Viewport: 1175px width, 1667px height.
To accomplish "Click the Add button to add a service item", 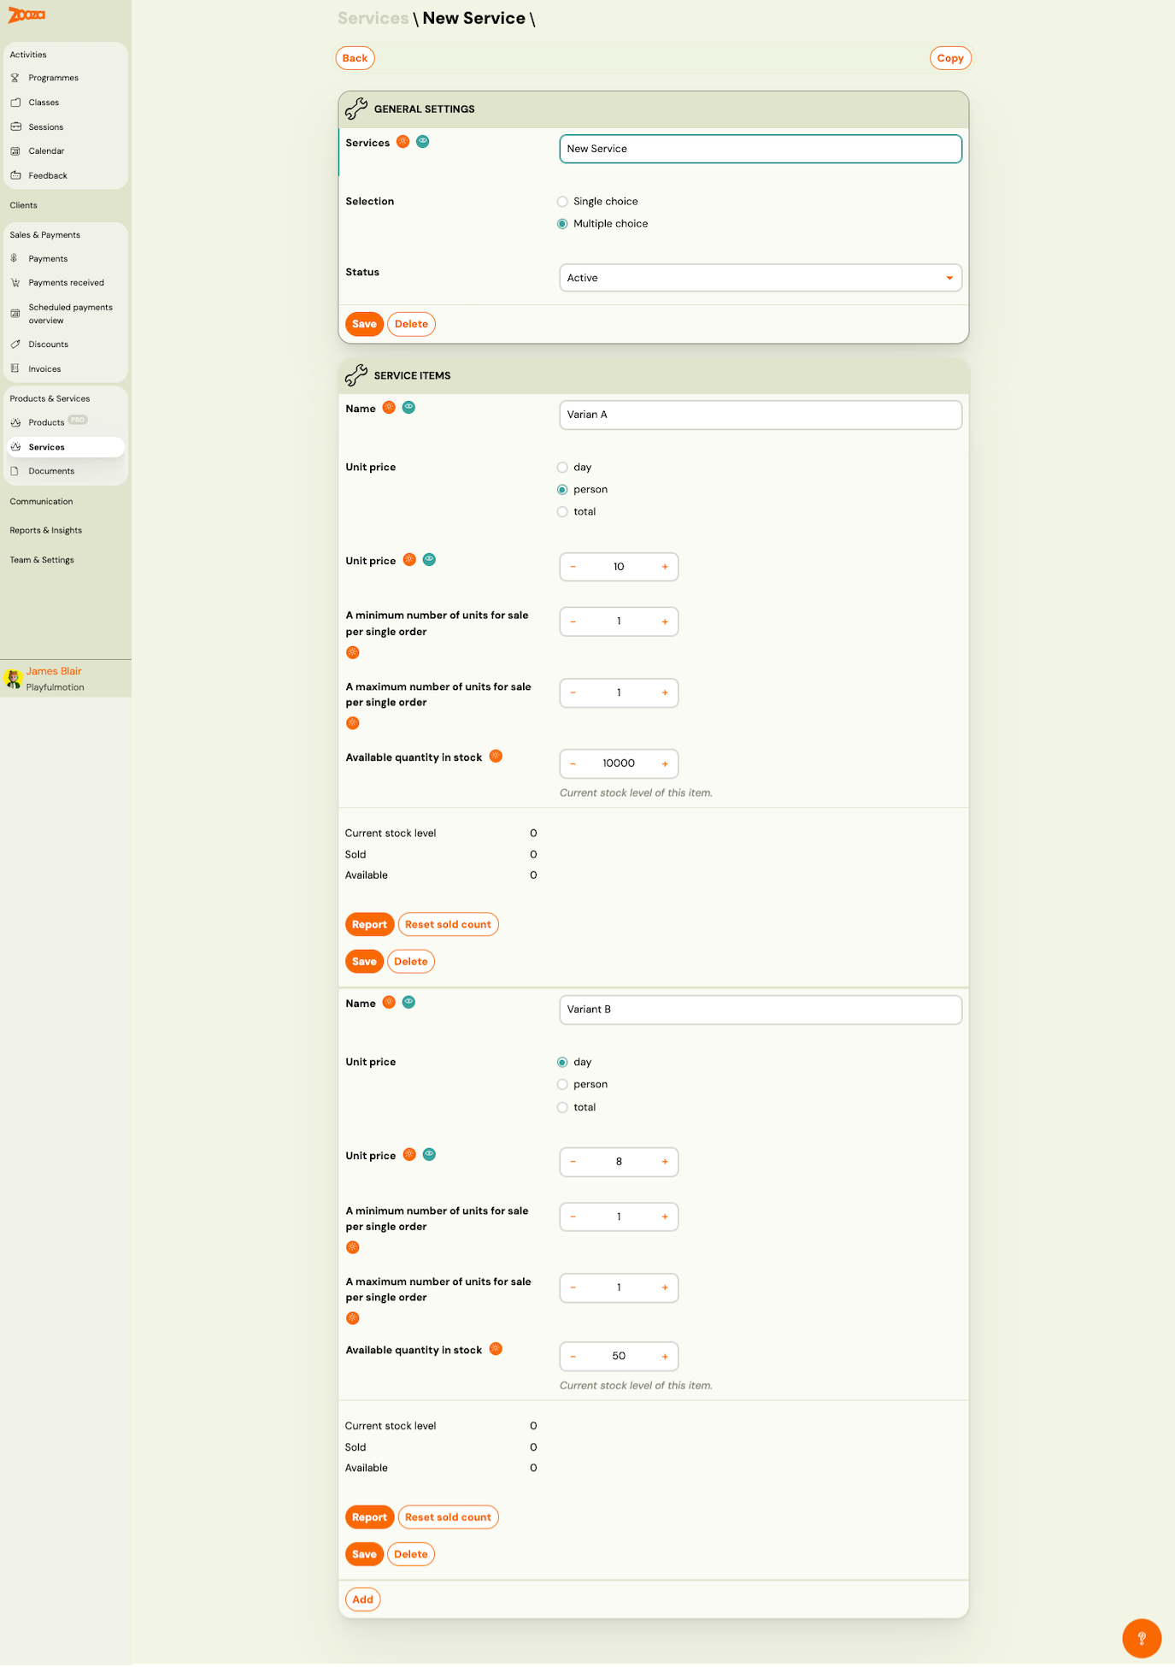I will pyautogui.click(x=362, y=1599).
